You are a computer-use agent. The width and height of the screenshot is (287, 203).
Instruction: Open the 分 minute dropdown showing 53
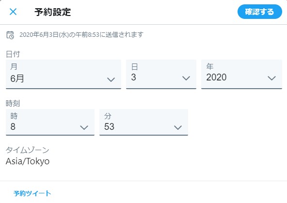tap(143, 122)
